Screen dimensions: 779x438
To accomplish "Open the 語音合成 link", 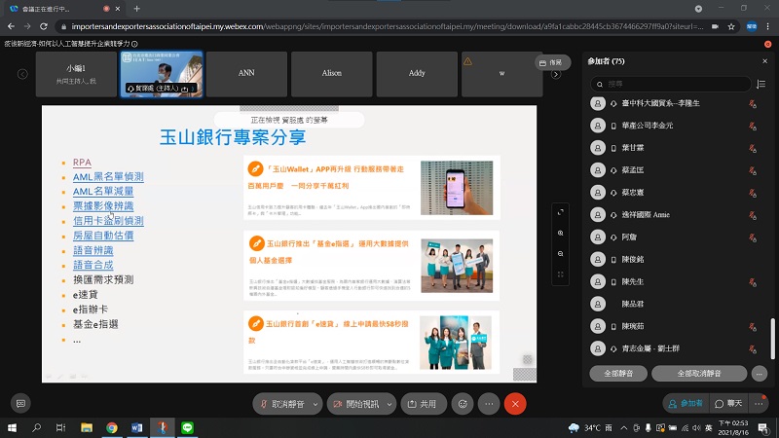I will tap(93, 265).
